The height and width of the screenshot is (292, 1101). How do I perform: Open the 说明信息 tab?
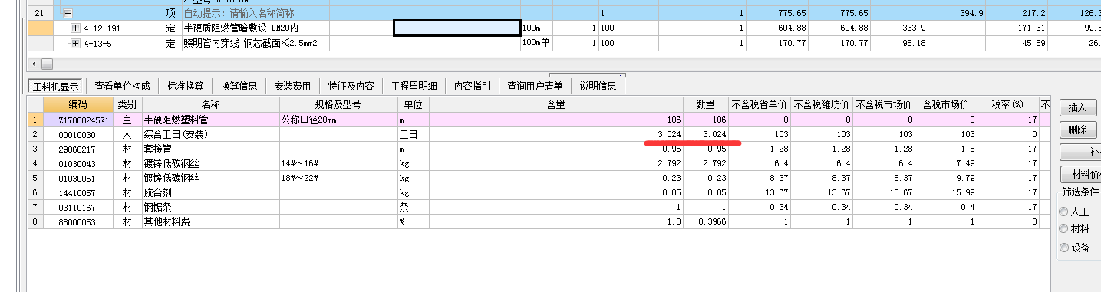click(x=598, y=86)
